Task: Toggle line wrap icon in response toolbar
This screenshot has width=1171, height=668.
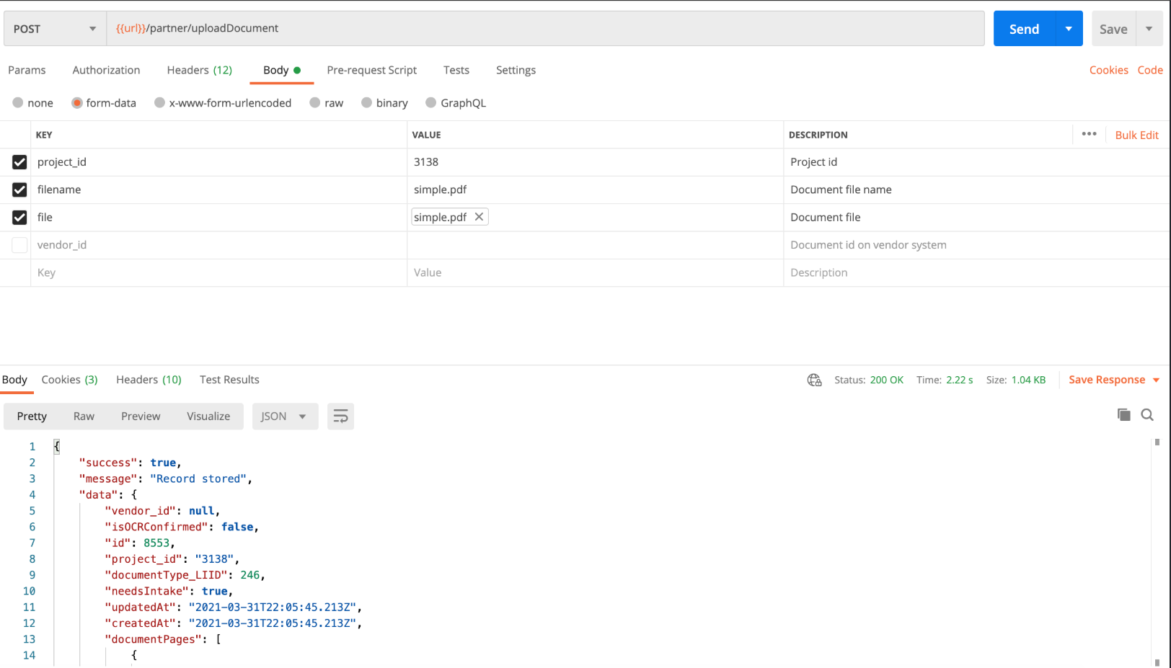Action: tap(340, 417)
